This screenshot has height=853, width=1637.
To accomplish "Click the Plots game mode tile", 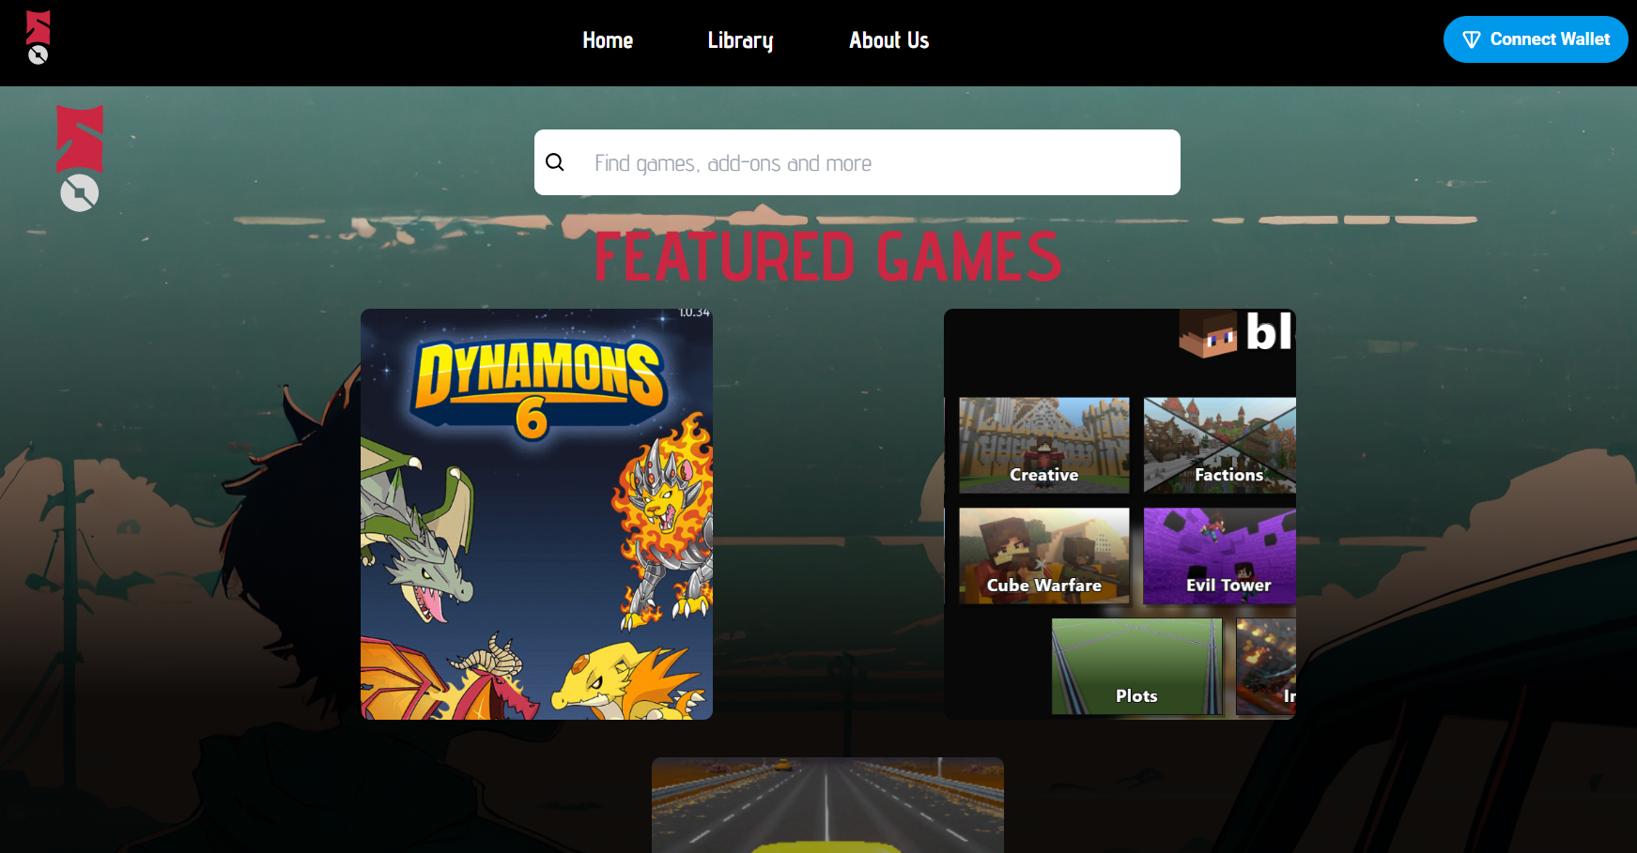I will 1136,666.
